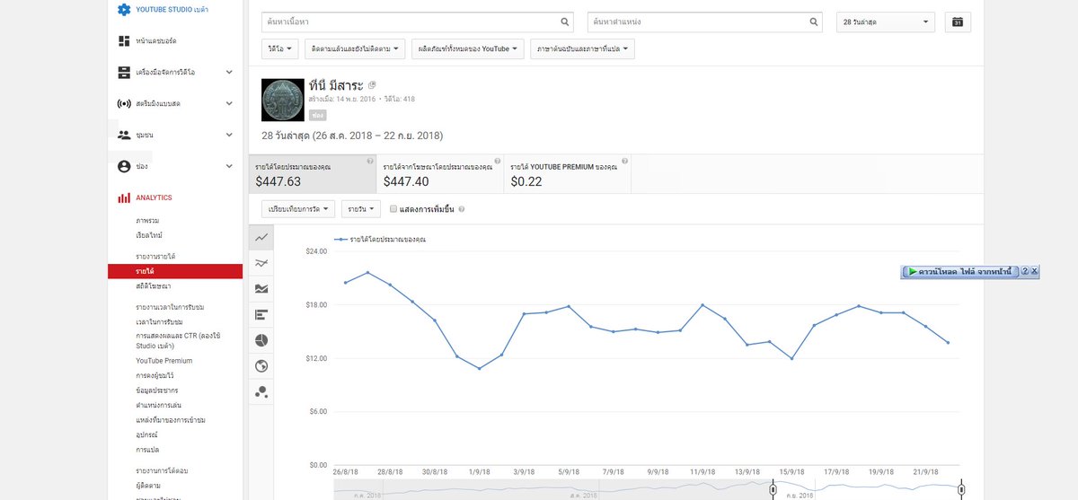
Task: Select the estimated revenue $447.63 tab
Action: point(313,174)
